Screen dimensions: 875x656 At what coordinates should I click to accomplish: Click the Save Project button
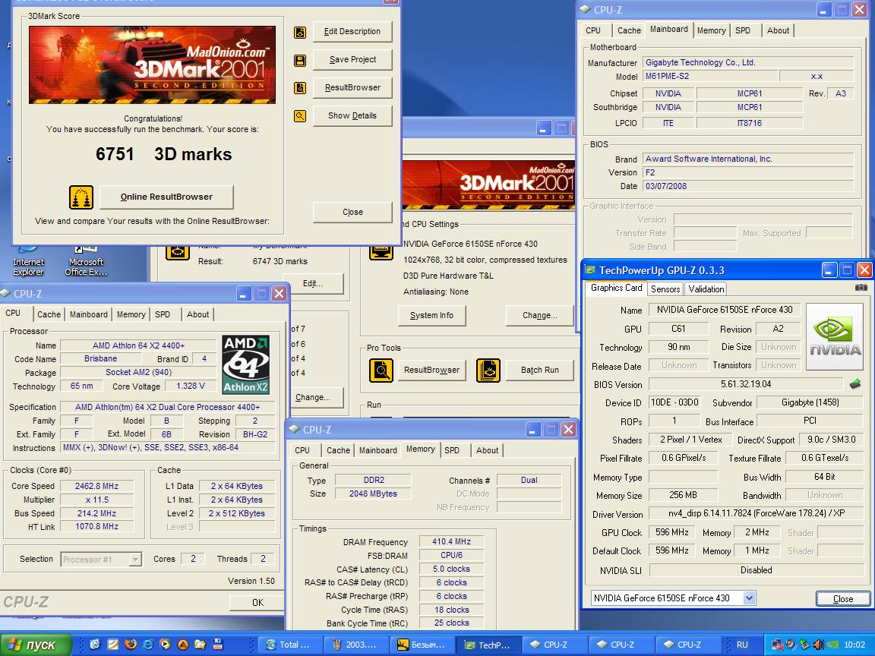coord(352,60)
